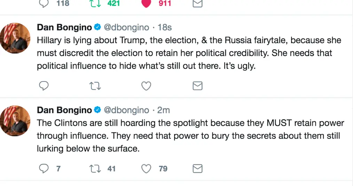This screenshot has width=353, height=186.
Task: Like the Clintons spotlight tweet
Action: 146,169
